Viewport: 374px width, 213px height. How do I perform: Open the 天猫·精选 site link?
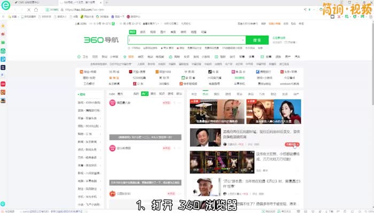[137, 72]
